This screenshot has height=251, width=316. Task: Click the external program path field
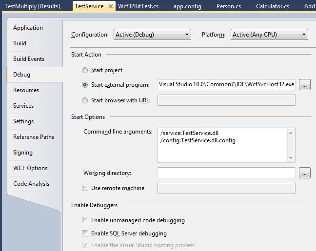tap(227, 84)
